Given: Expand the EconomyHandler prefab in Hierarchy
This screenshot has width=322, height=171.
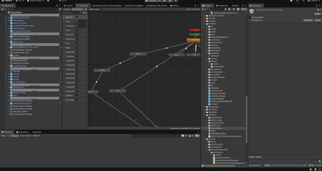Looking at the screenshot, I should [x=9, y=18].
